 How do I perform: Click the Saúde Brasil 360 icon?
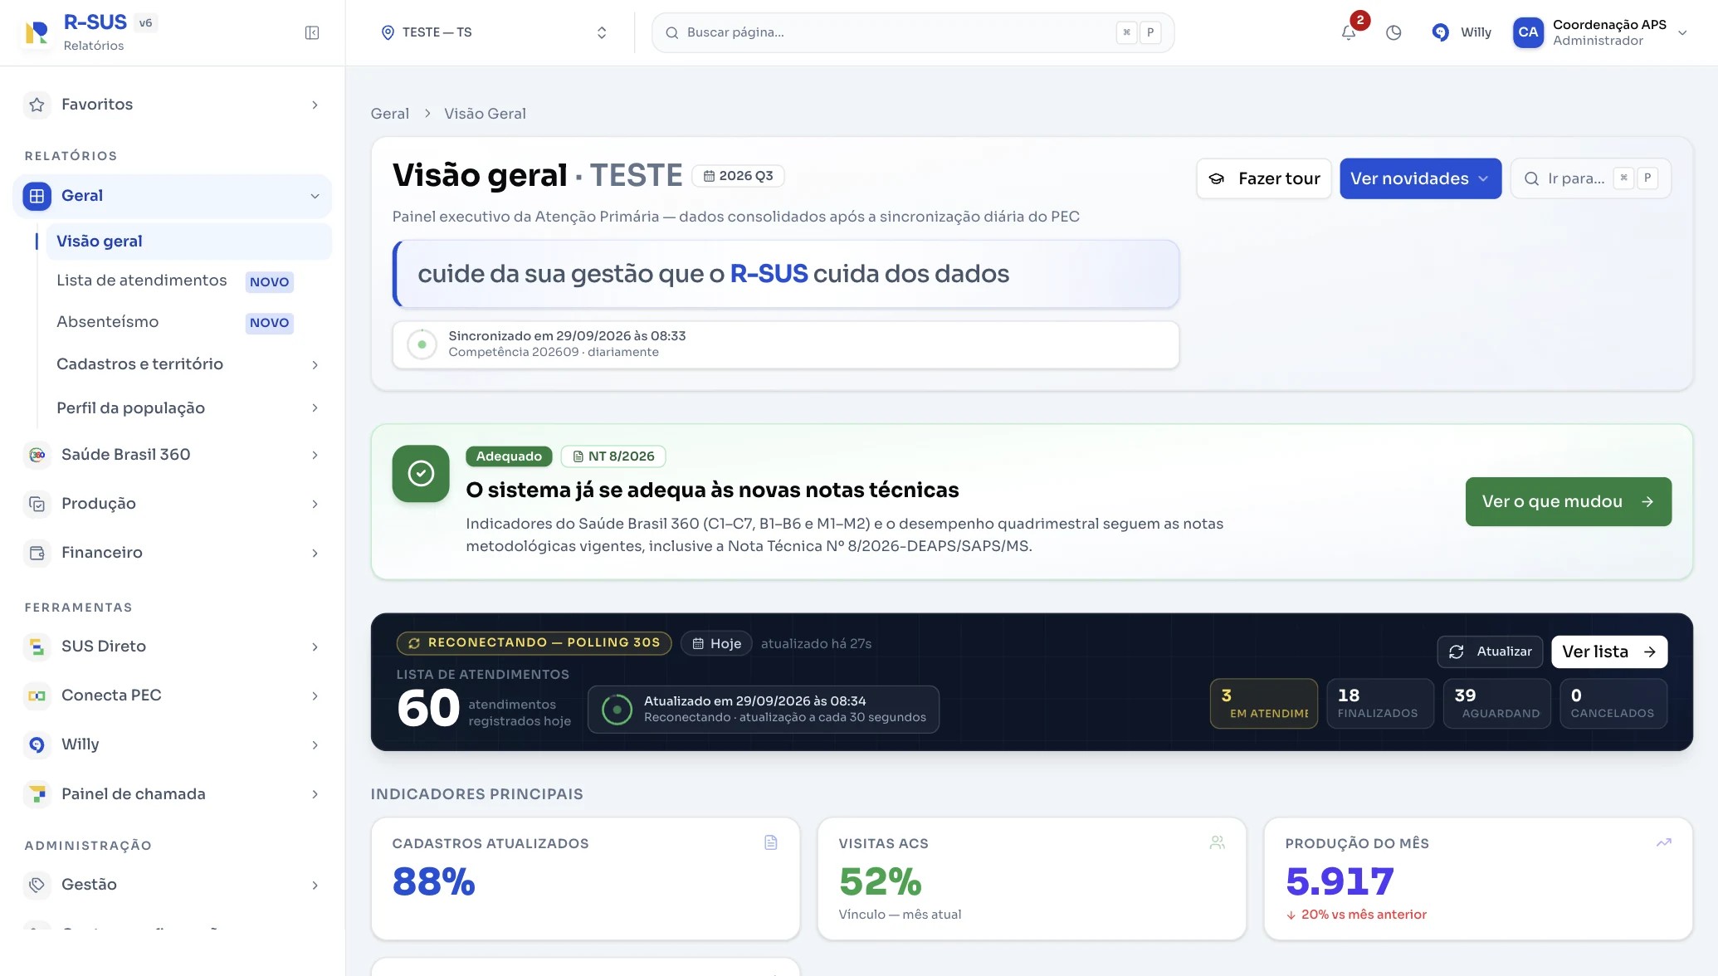point(37,455)
